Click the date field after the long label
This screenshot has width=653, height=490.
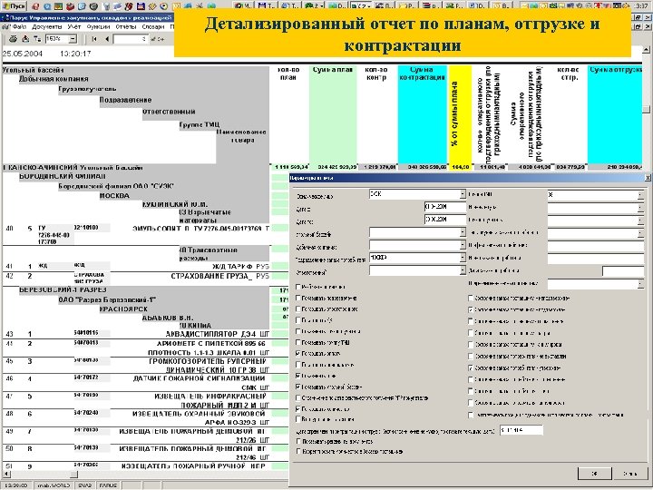tap(521, 430)
